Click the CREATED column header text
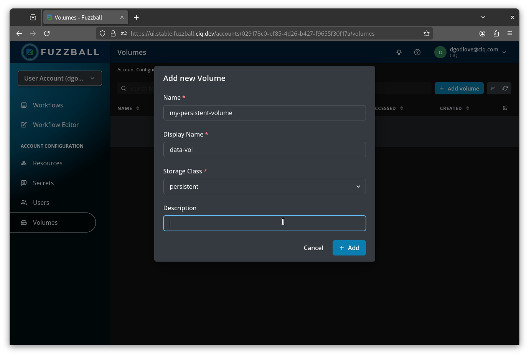529x356 pixels. pyautogui.click(x=451, y=109)
